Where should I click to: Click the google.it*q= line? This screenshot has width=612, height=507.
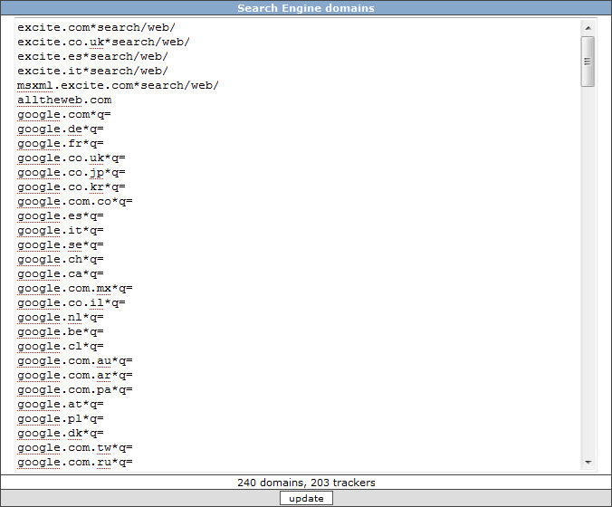(x=61, y=230)
